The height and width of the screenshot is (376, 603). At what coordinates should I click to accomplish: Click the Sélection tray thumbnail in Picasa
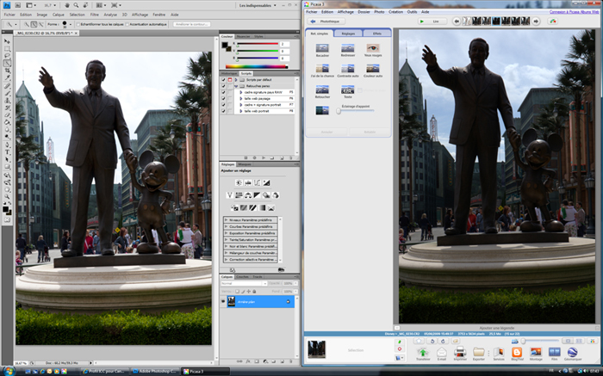pyautogui.click(x=316, y=349)
